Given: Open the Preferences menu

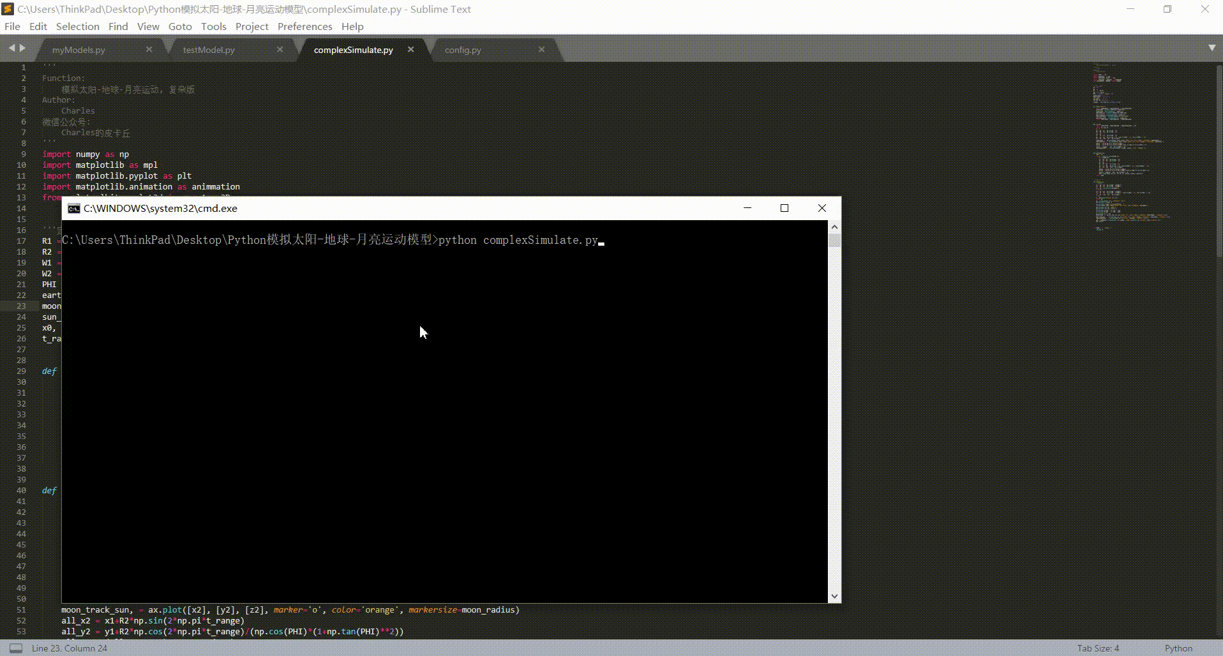Looking at the screenshot, I should (x=305, y=26).
